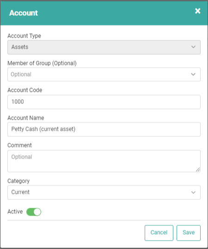The width and height of the screenshot is (208, 249).
Task: Click the Account title in the header
Action: click(x=24, y=13)
